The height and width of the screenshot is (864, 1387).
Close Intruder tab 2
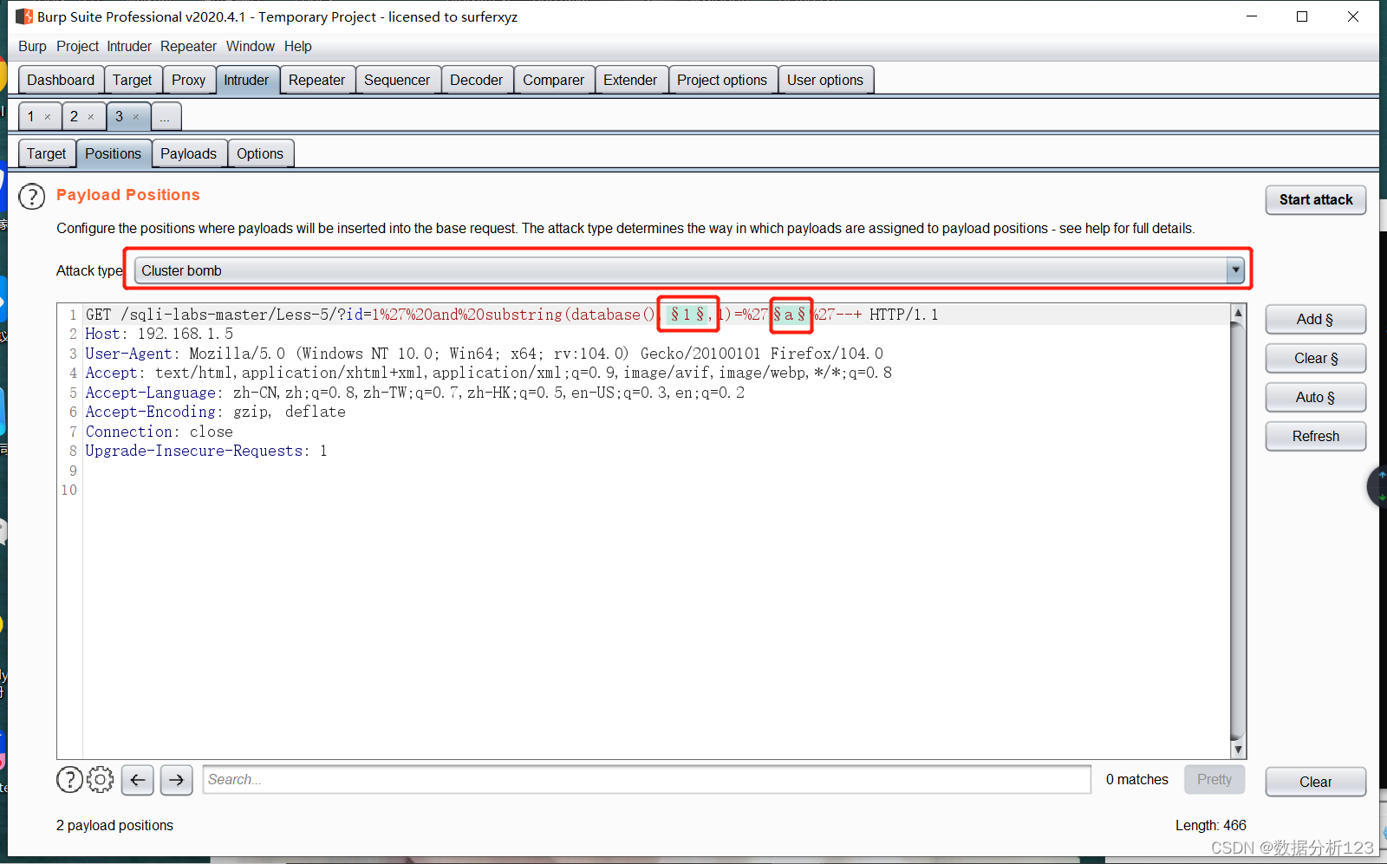point(91,117)
